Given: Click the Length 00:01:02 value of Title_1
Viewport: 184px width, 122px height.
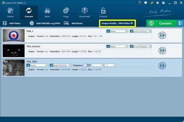Looking at the screenshot, I should click(83, 36).
